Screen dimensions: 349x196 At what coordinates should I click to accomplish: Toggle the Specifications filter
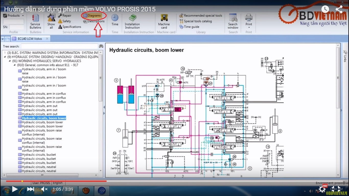(69, 27)
